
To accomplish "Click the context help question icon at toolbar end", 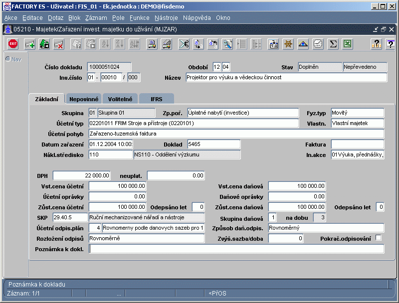I will pyautogui.click(x=391, y=44).
